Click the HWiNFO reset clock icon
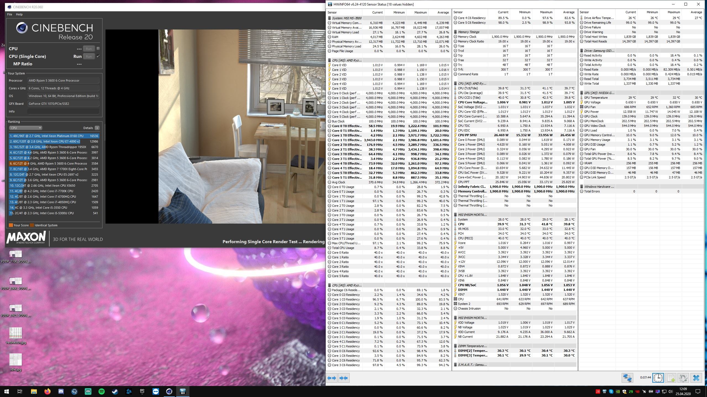Viewport: 707px width, 397px height. coord(658,378)
